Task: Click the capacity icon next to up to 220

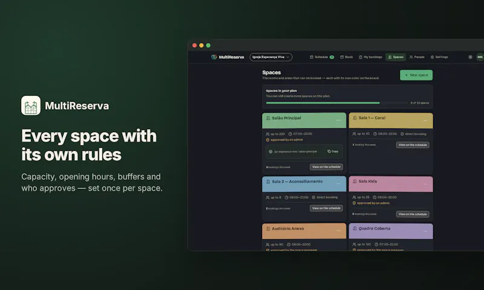Action: tap(267, 134)
